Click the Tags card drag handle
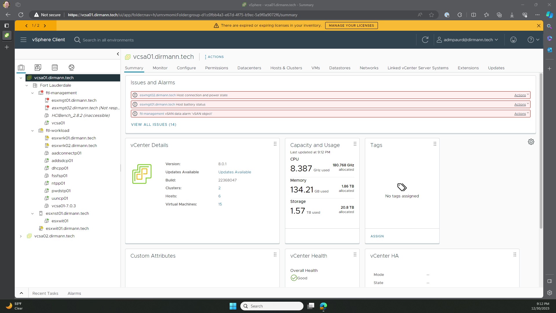This screenshot has height=313, width=556. click(x=435, y=144)
